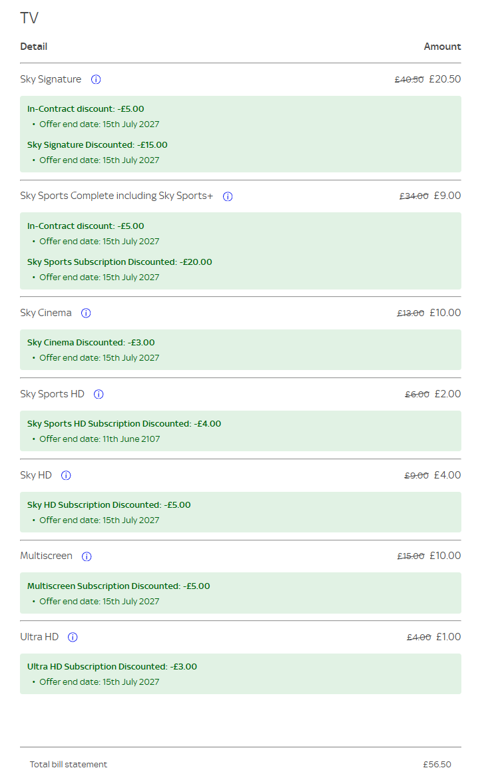Open the Ultra HD info icon
This screenshot has width=490, height=778.
point(73,637)
